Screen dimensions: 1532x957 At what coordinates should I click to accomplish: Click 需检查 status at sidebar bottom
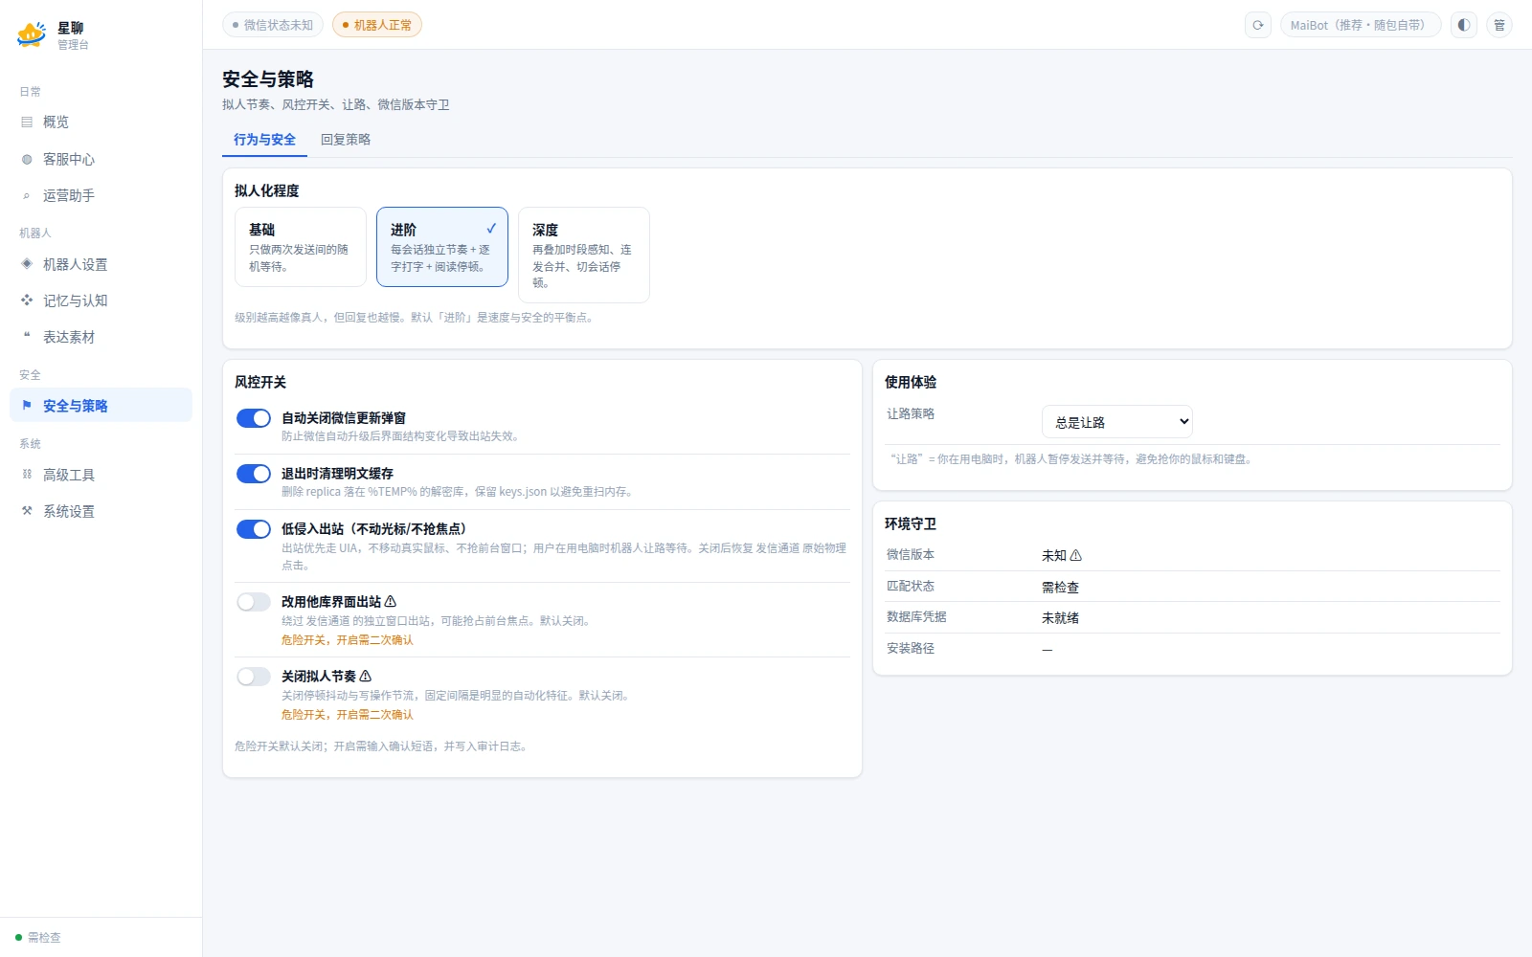click(x=38, y=938)
